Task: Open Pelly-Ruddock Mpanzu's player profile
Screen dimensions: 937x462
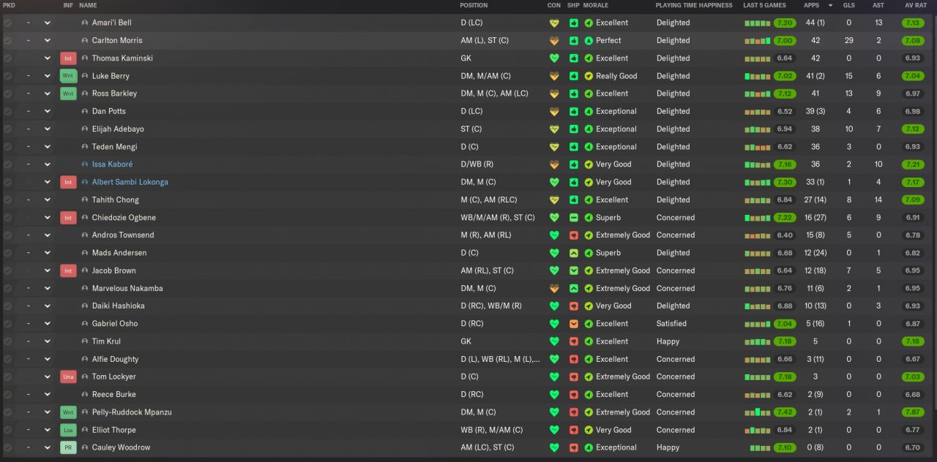Action: point(132,412)
